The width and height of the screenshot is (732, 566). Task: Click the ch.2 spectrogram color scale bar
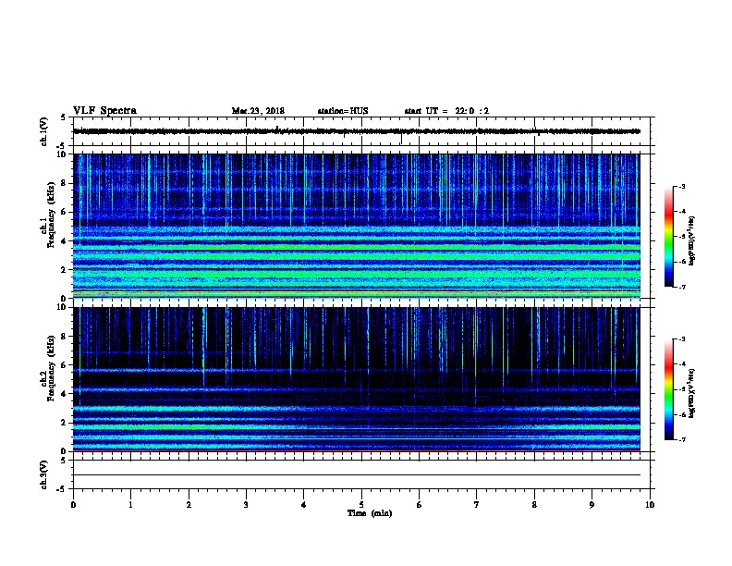coord(668,389)
